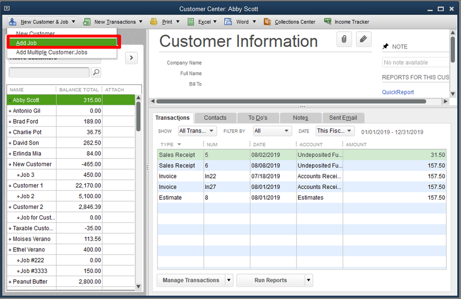Screen dimensions: 461x299
Task: Click the customer list vertical scrollbar thumb
Action: [138, 116]
